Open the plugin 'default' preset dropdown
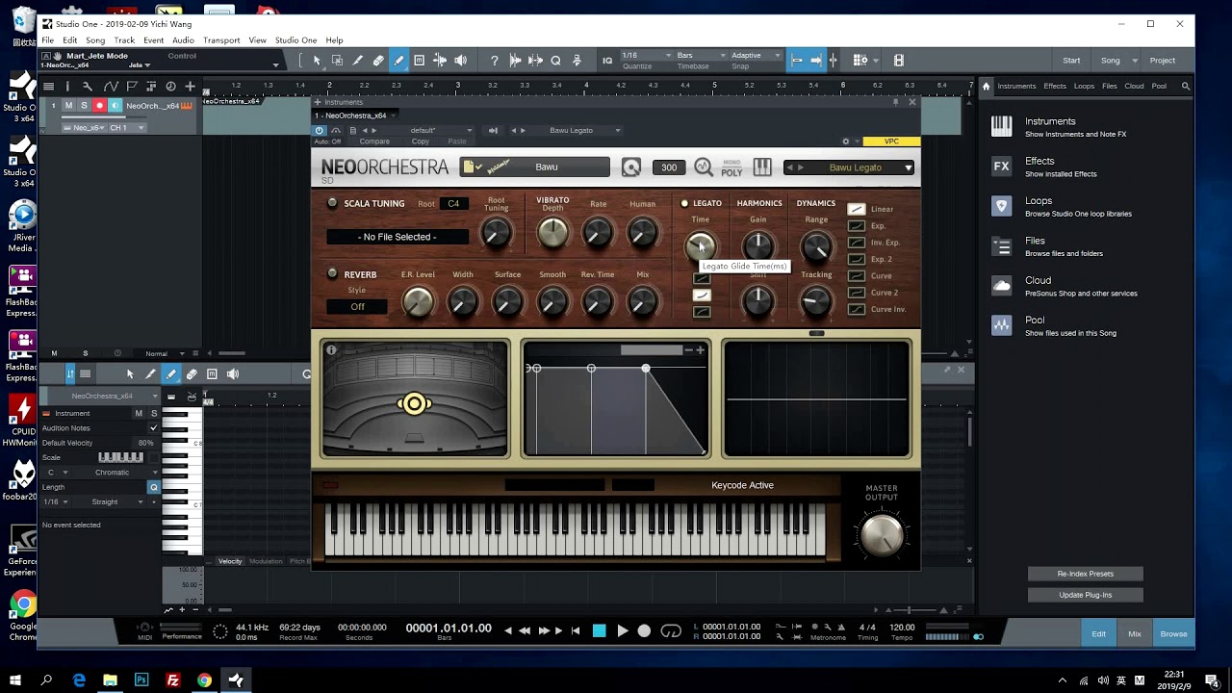Screen dimensions: 1232x693 pyautogui.click(x=438, y=130)
